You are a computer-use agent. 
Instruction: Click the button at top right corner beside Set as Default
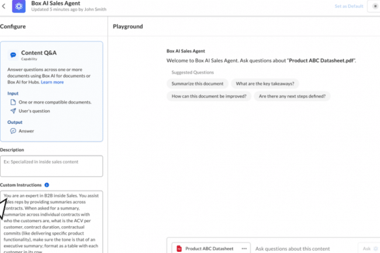click(x=374, y=6)
